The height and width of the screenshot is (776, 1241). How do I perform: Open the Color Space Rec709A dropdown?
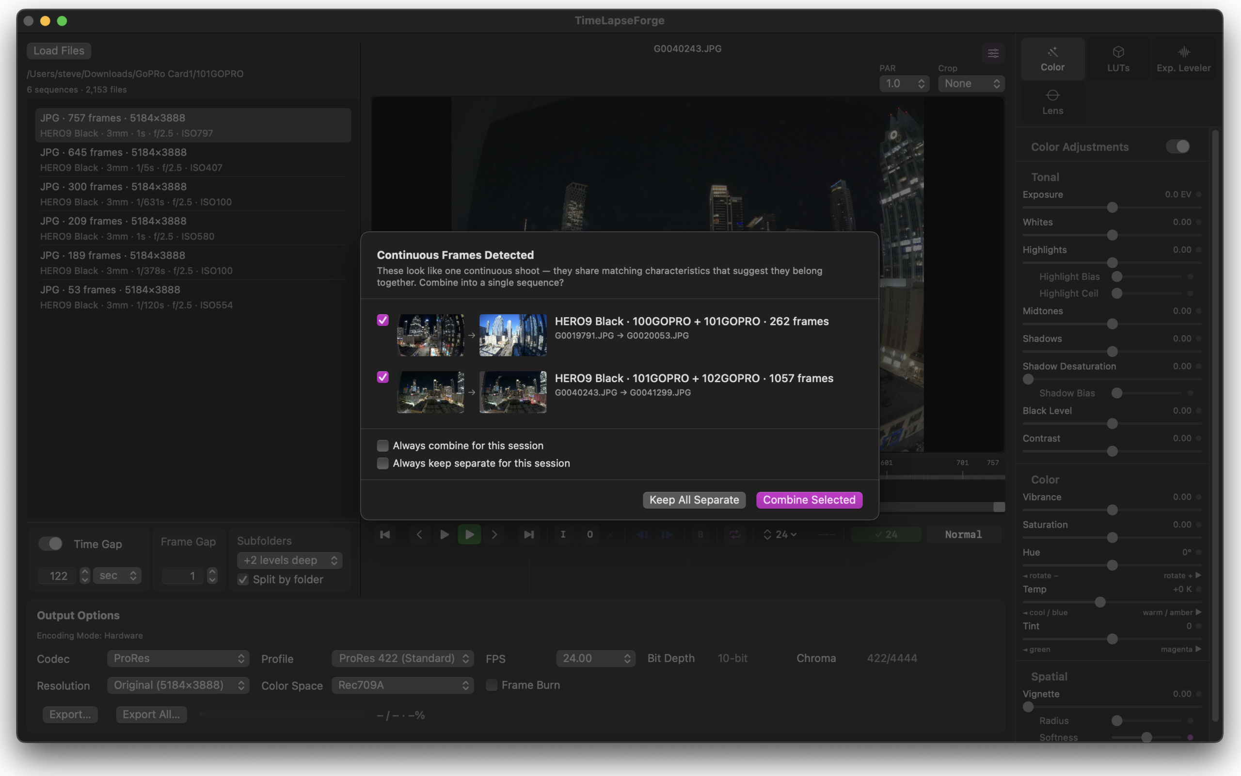pos(402,685)
